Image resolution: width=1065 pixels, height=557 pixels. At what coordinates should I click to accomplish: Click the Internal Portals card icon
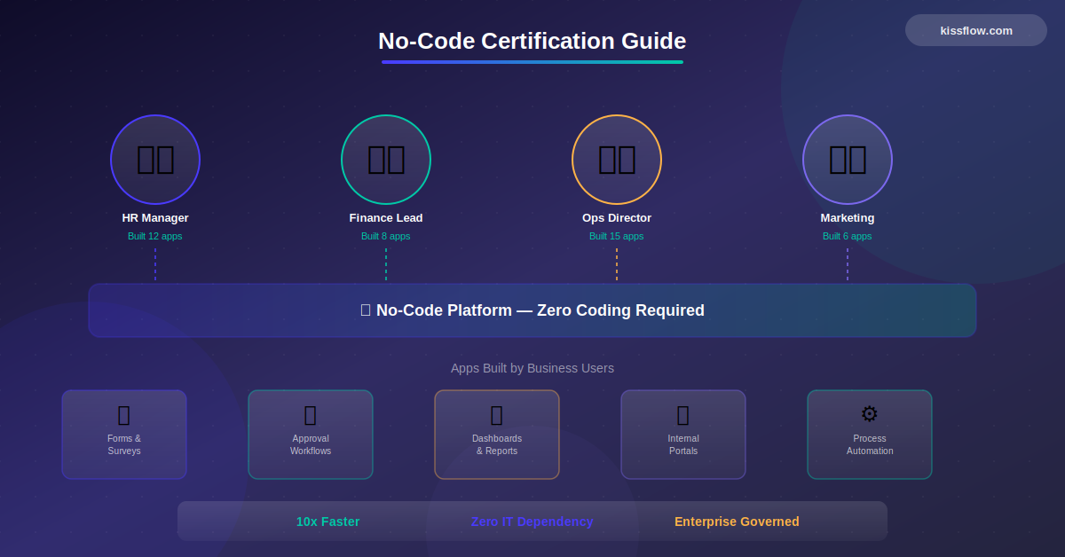[x=683, y=414]
